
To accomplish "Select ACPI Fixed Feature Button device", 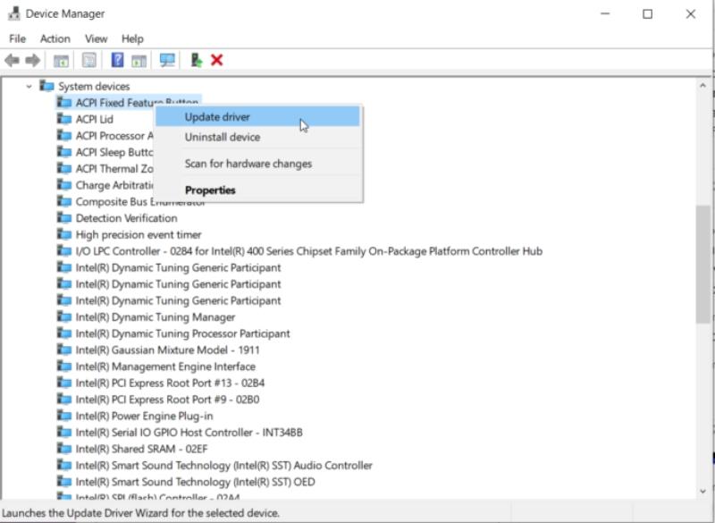I will tap(114, 102).
